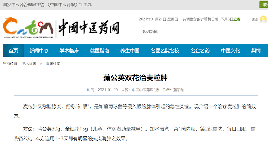The height and width of the screenshot is (143, 268).
Task: Click the article title 蒲公英双花治麦粒肿
Action: coord(136,78)
